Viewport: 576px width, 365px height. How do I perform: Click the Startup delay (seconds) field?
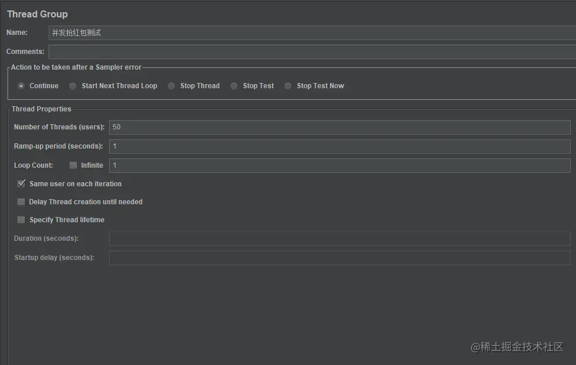point(340,258)
